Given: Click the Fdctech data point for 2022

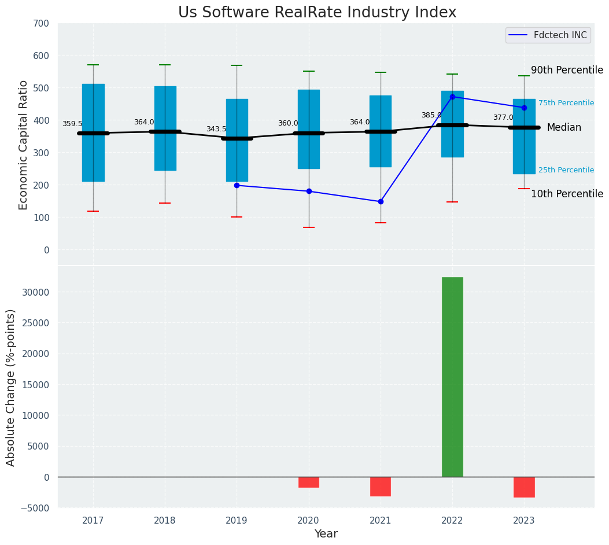Looking at the screenshot, I should click(452, 97).
